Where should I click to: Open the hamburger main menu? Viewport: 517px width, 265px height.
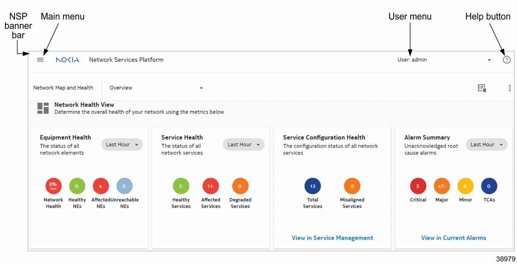pos(40,60)
